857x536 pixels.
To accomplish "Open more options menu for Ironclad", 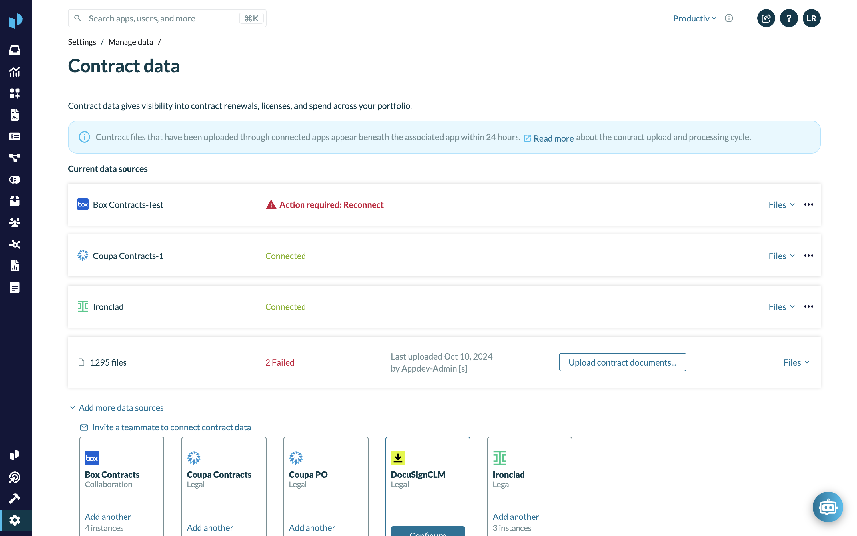I will [x=808, y=307].
